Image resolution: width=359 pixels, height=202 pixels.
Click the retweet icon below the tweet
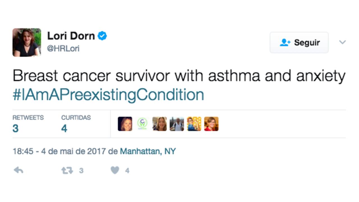point(67,170)
